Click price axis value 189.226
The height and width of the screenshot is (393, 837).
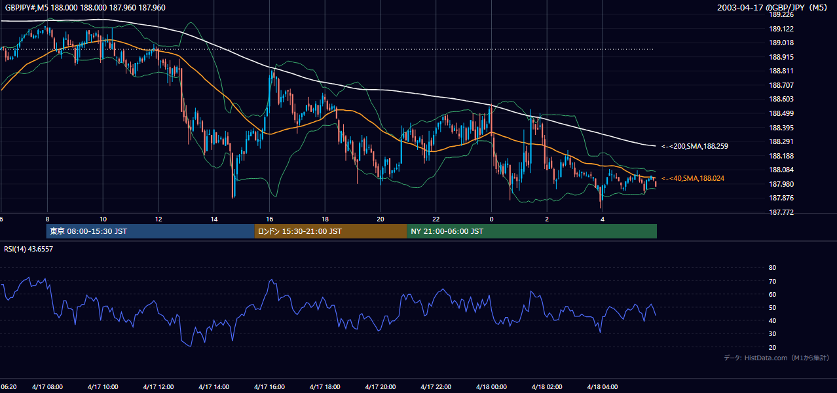(781, 14)
